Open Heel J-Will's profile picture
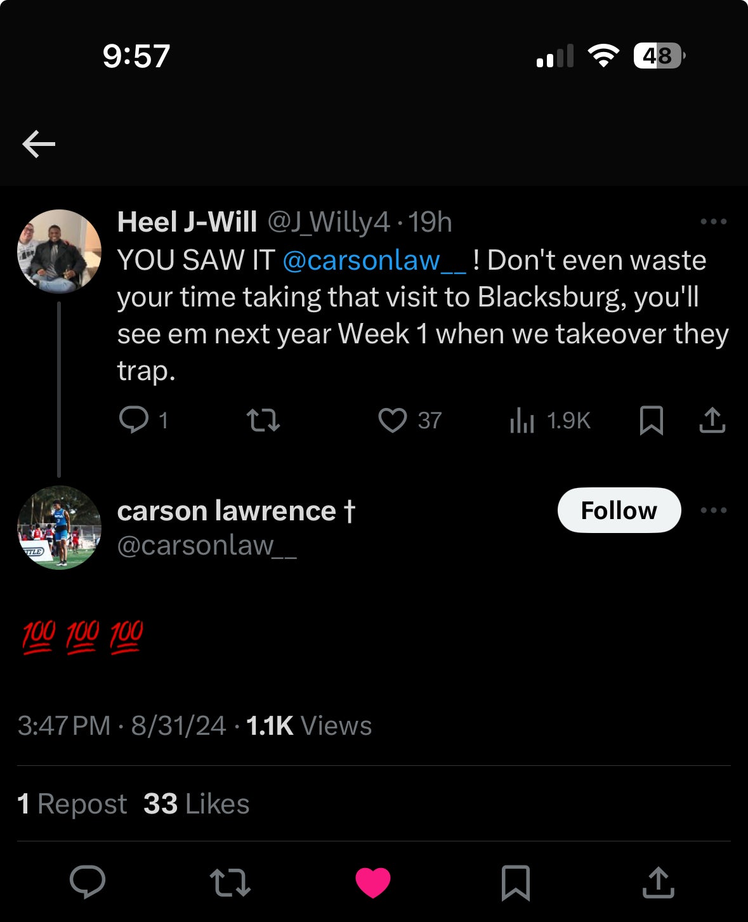This screenshot has height=922, width=748. 59,251
